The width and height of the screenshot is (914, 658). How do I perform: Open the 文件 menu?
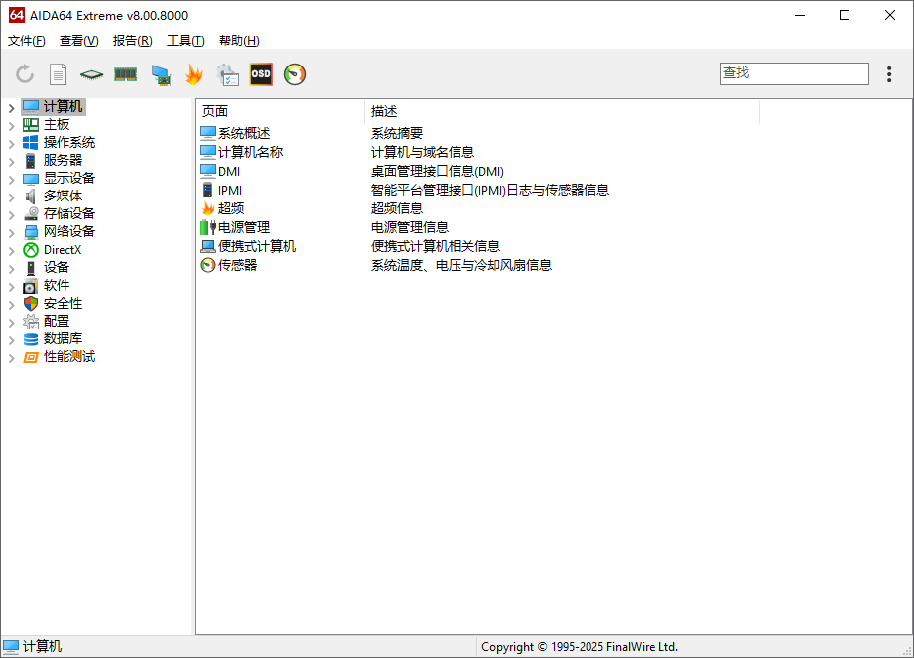tap(27, 41)
